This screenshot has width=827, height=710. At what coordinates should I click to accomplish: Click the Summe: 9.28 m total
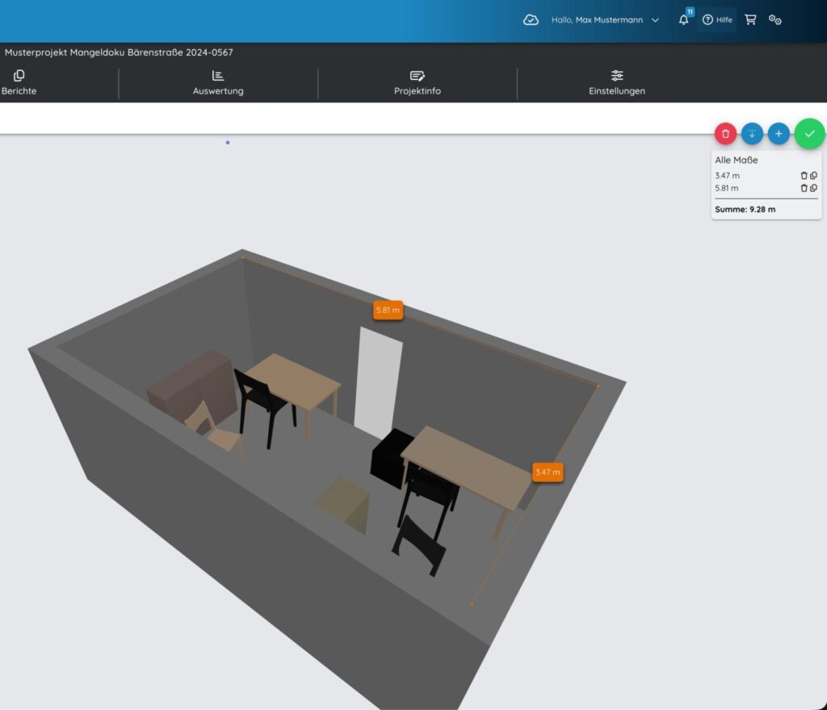pyautogui.click(x=745, y=209)
